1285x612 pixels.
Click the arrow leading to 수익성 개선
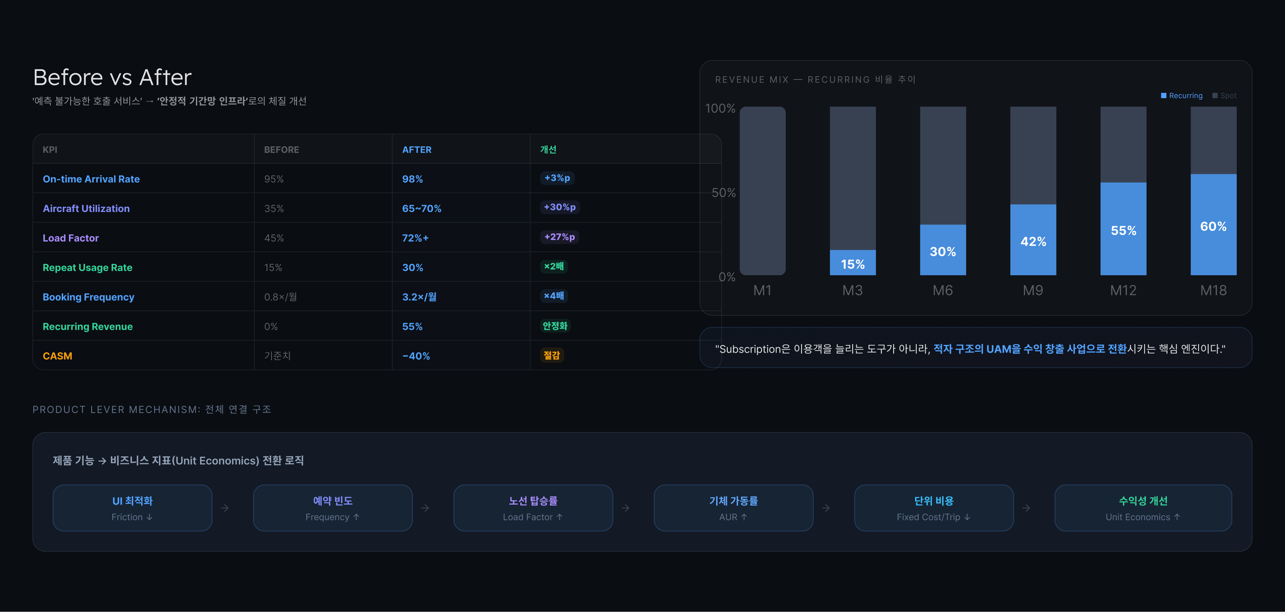tap(1027, 507)
